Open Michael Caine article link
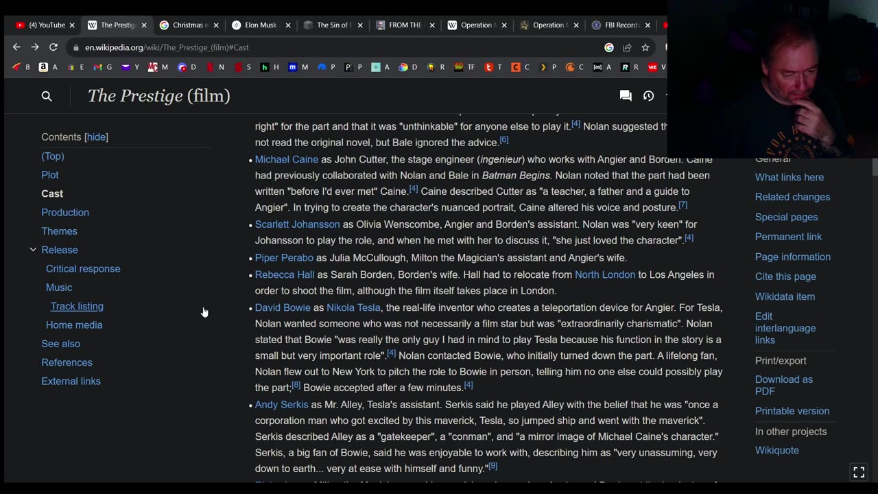878x494 pixels. coord(287,159)
